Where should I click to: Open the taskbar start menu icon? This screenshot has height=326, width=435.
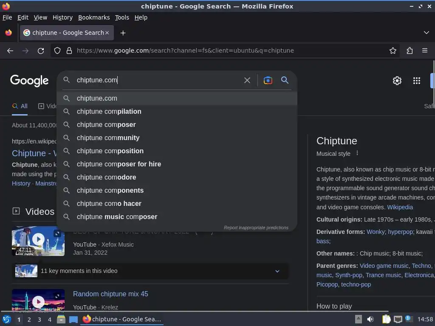click(7, 320)
